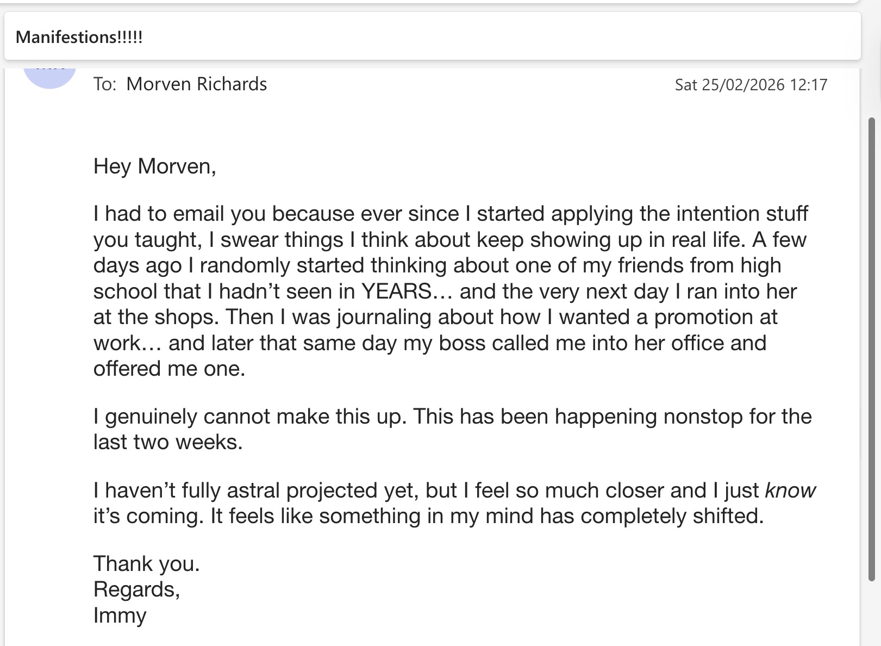Screen dimensions: 881x646
Task: Click the "Thank you." line
Action: click(147, 564)
